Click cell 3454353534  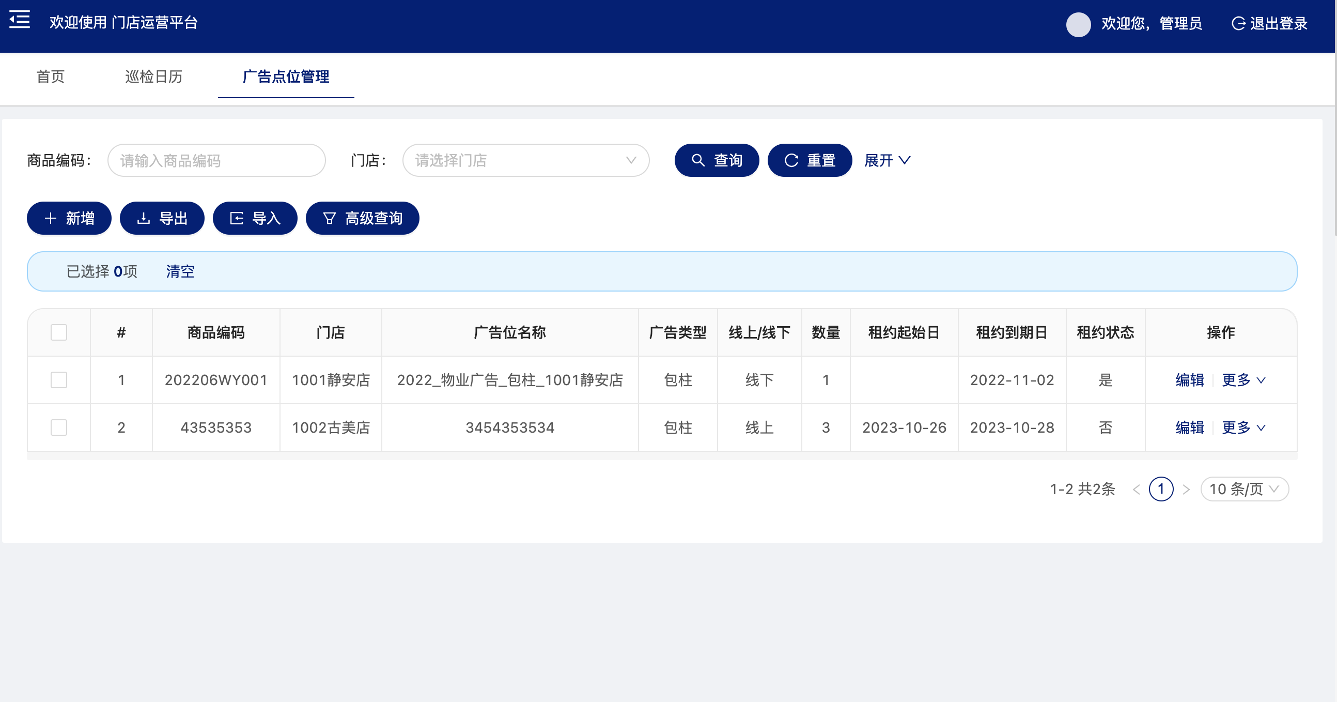click(510, 428)
